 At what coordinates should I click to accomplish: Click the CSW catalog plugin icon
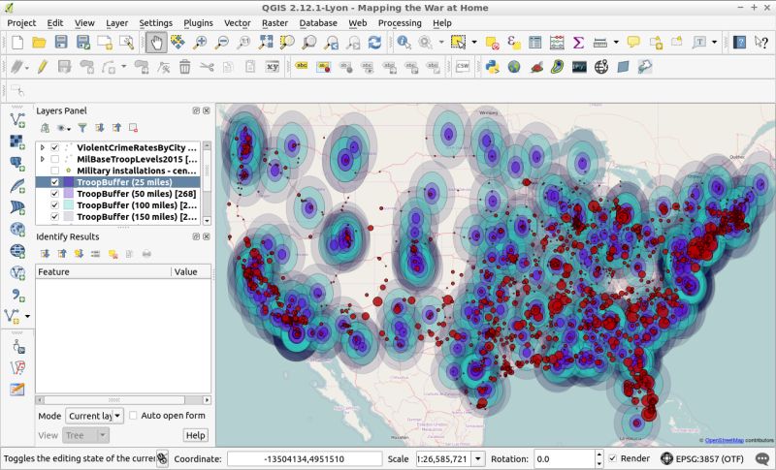pos(463,66)
